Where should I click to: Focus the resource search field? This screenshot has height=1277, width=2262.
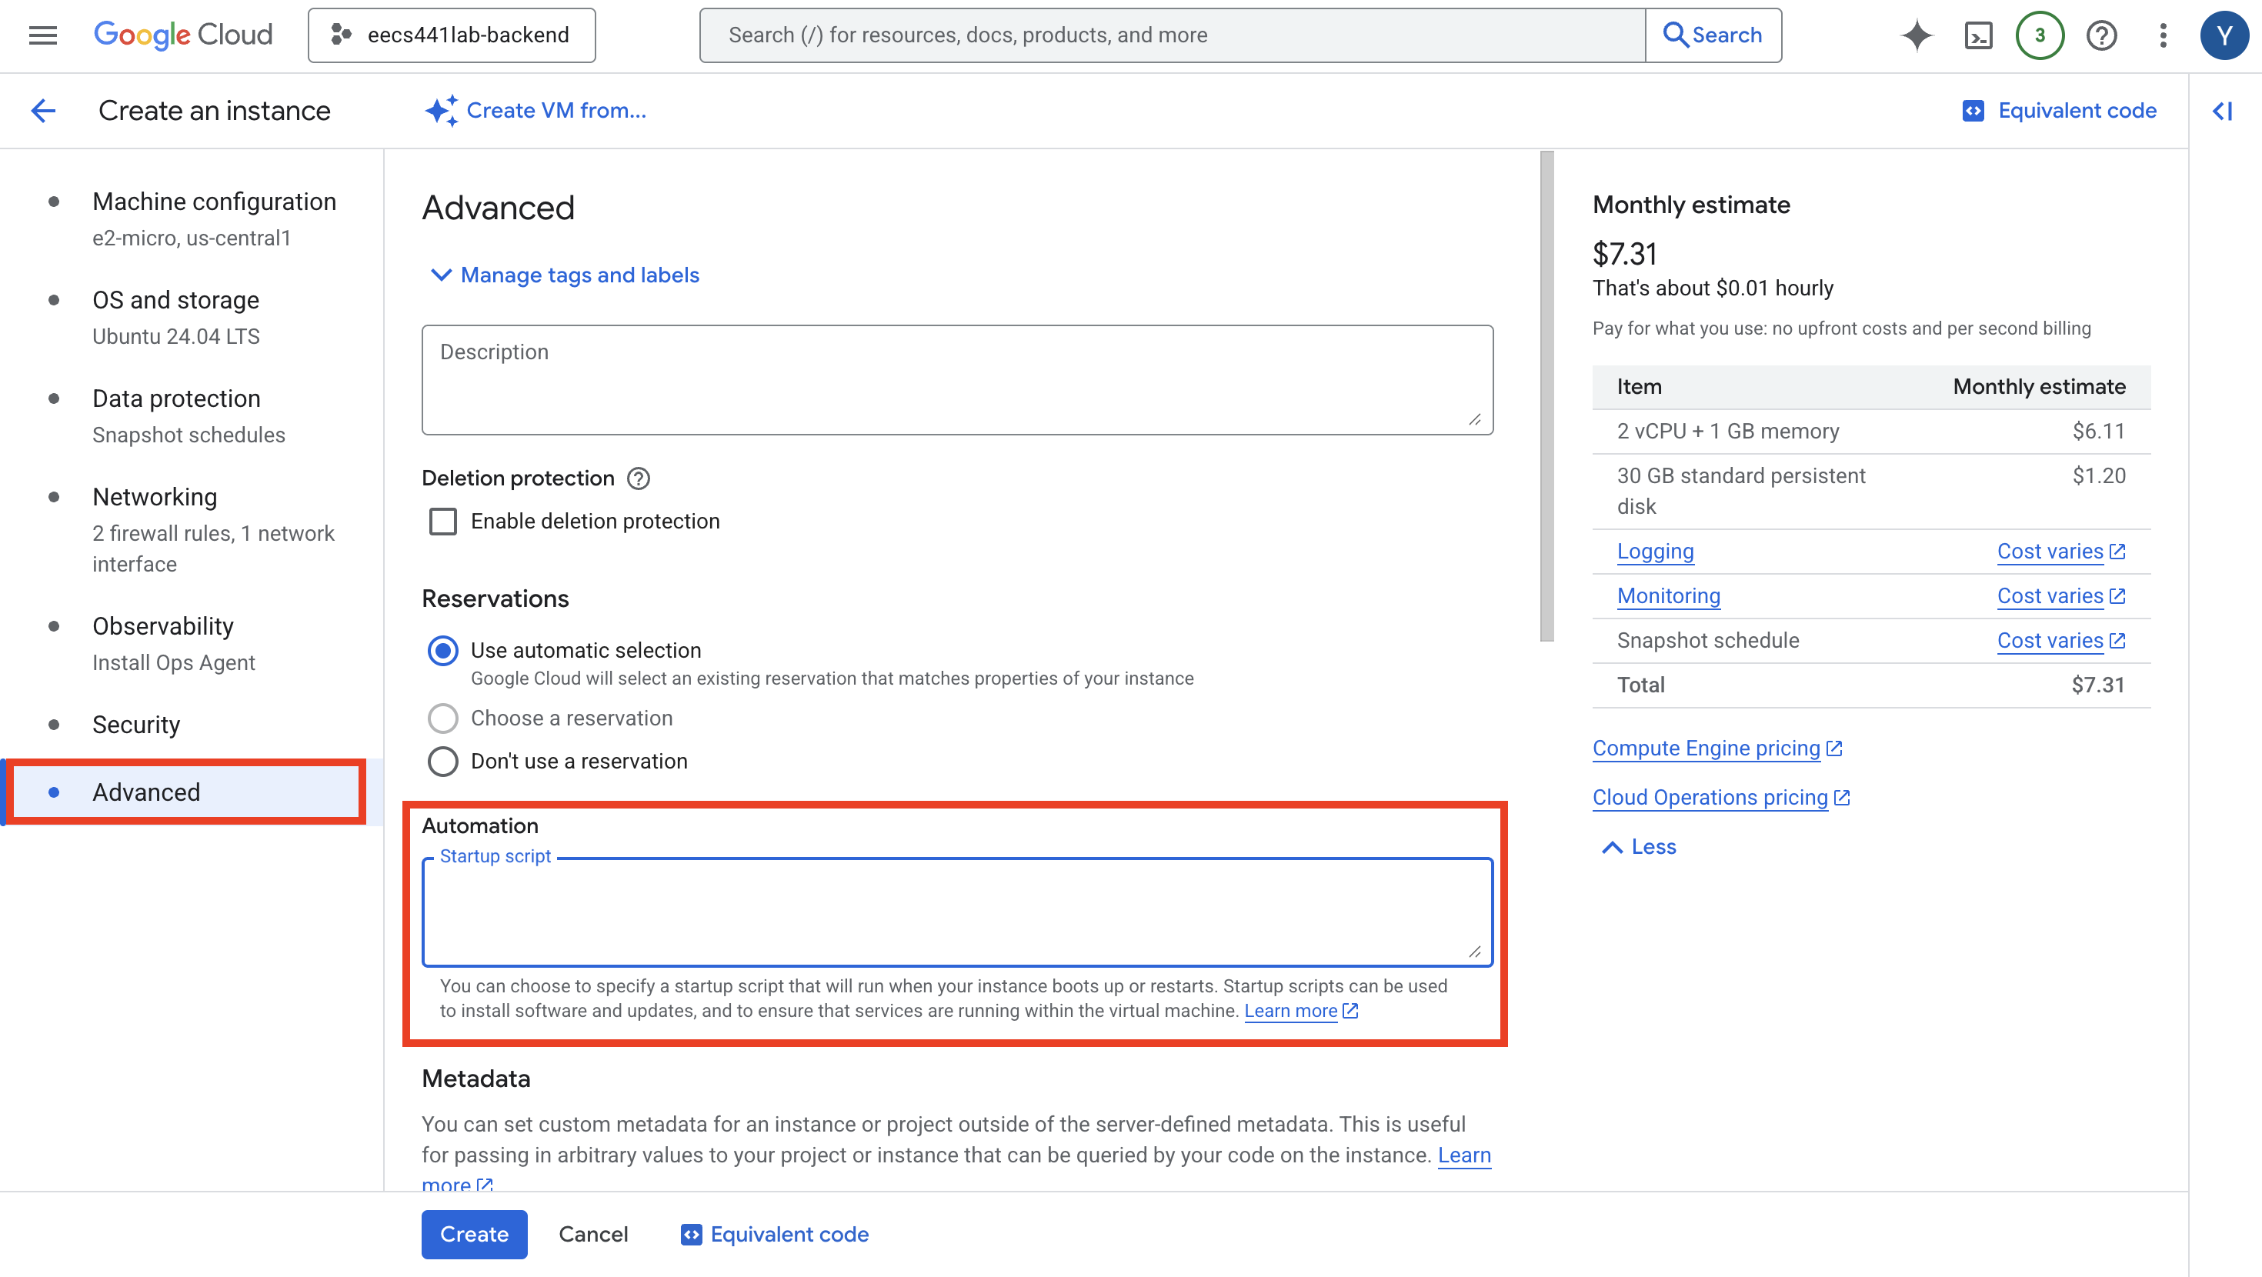coord(1173,35)
